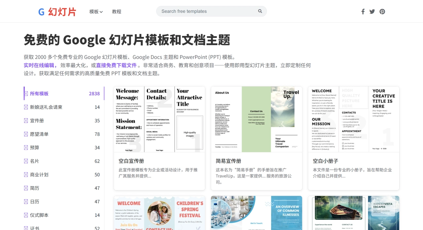The height and width of the screenshot is (230, 423).
Task: Open the Overview of Common Illnesses thumbnail
Action: (x=257, y=213)
